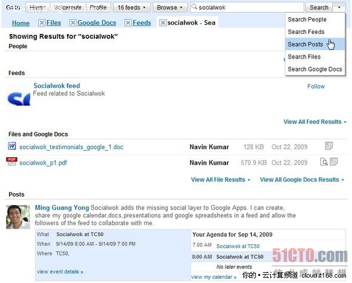Click the Your Agenda for Sep 14, 2009 heading
Viewport: 352px width, 283px height.
(232, 235)
